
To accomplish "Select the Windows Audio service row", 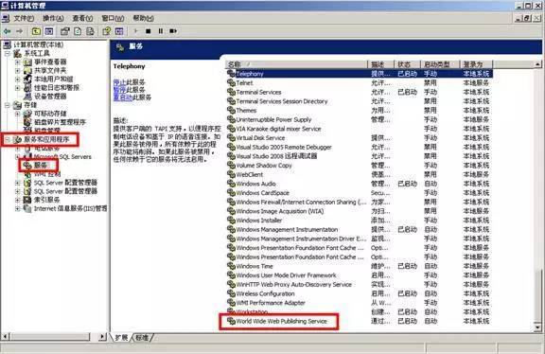I will [x=359, y=184].
